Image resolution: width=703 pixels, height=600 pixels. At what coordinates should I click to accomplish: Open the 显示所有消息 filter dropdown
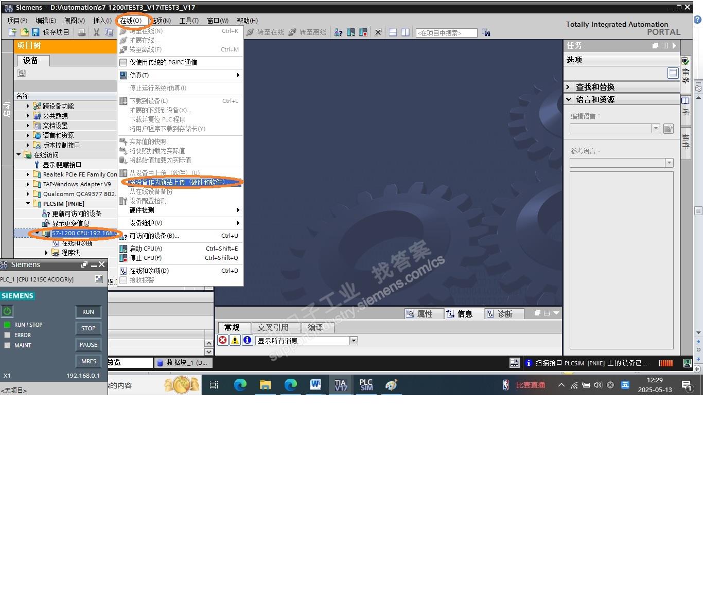354,341
